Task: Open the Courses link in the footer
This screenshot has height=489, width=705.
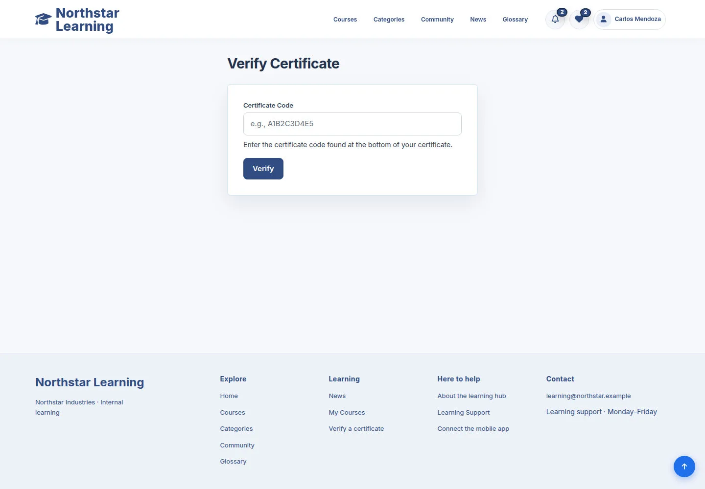Action: (233, 413)
